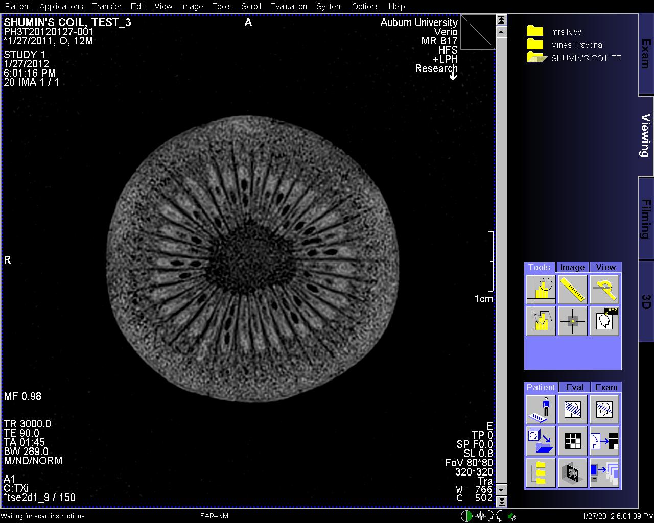Open the Transfer menu

[x=107, y=6]
